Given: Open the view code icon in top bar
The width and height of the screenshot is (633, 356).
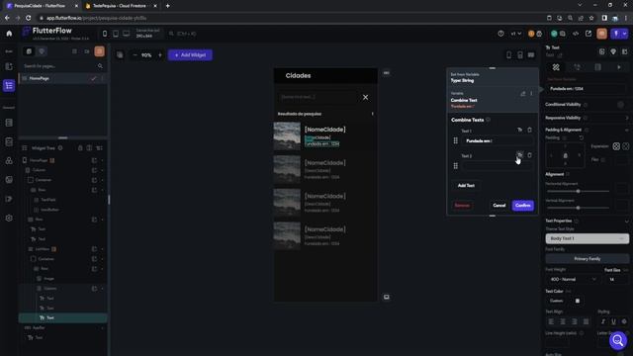Looking at the screenshot, I should click(x=576, y=34).
